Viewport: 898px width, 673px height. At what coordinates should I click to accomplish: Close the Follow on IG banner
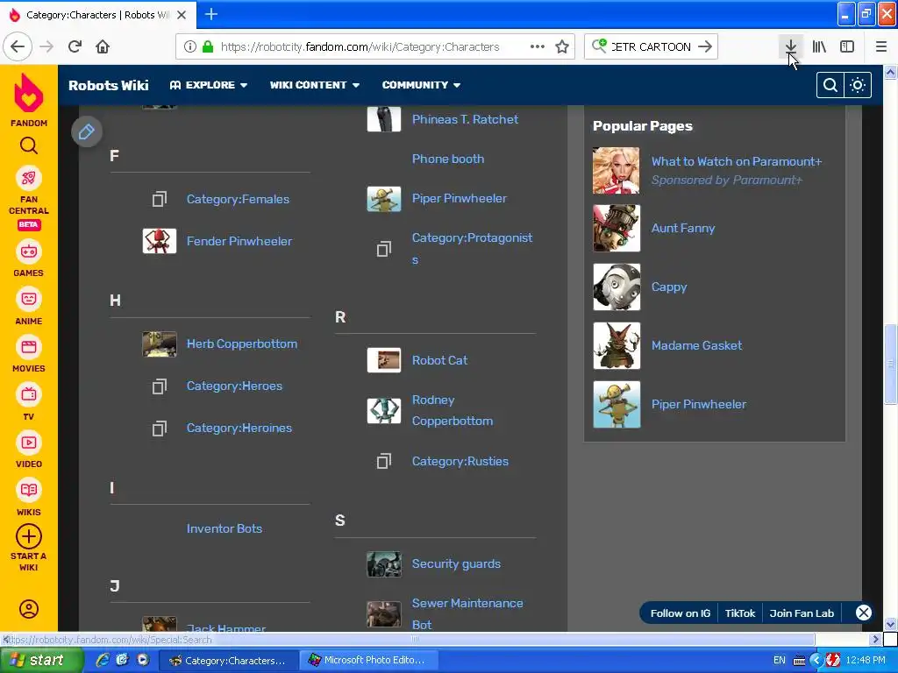click(863, 613)
